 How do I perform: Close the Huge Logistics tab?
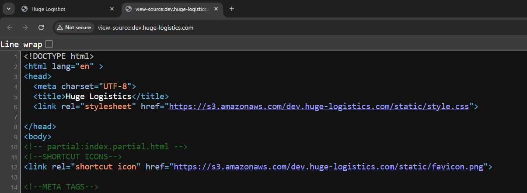tap(112, 9)
